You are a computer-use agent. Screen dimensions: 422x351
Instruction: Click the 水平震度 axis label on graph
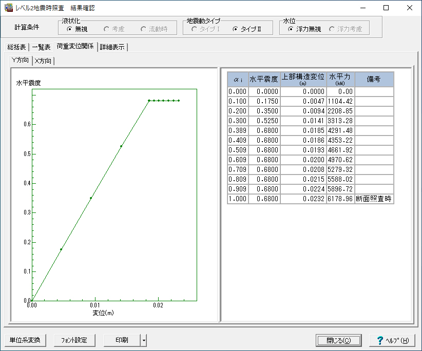pos(28,83)
